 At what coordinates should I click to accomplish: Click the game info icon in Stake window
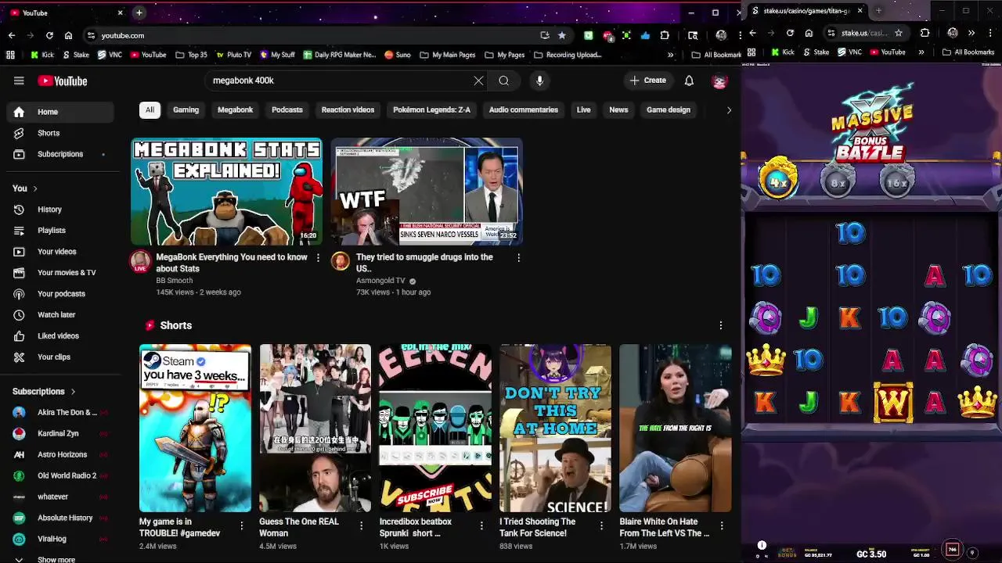pos(762,546)
